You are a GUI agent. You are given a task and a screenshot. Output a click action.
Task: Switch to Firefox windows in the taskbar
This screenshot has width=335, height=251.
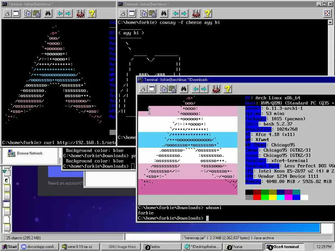tap(162, 246)
